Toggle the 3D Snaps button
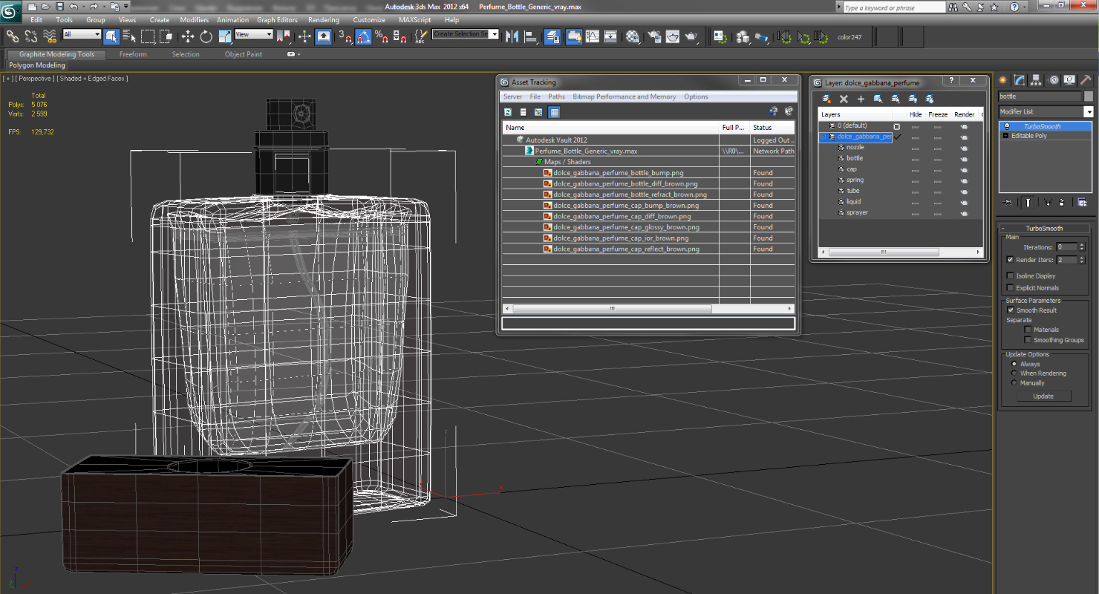The height and width of the screenshot is (594, 1099). click(x=345, y=36)
